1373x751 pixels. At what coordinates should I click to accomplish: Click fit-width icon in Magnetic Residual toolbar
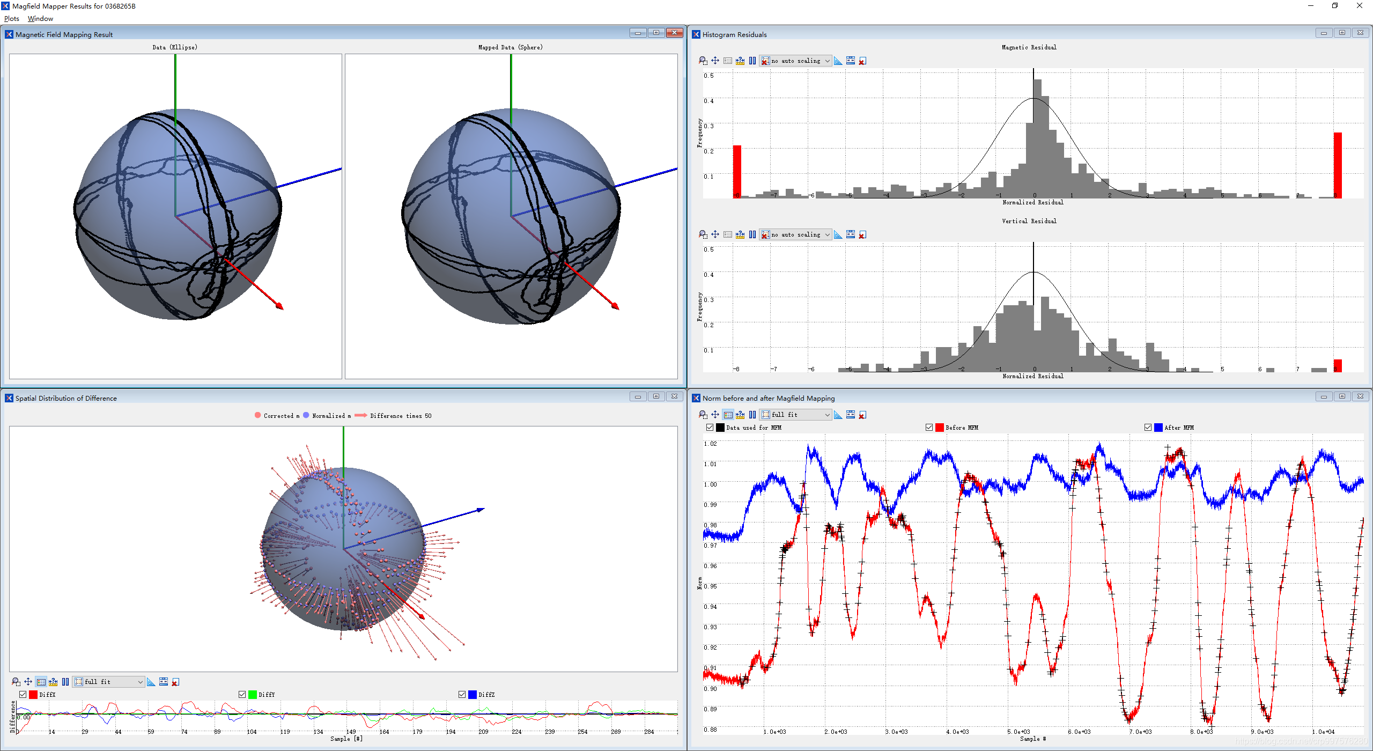851,61
